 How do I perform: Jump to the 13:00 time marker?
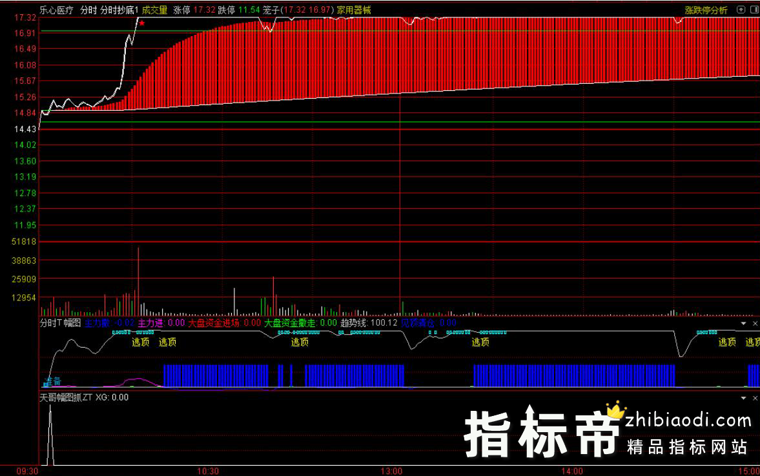tap(391, 471)
